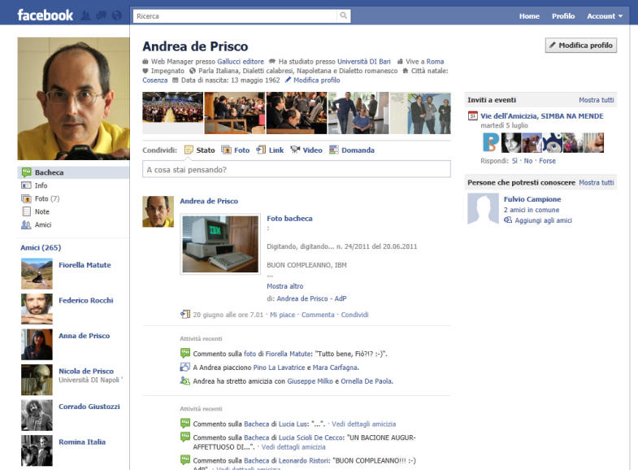Open the Fulvio Campione suggestion name

point(532,199)
